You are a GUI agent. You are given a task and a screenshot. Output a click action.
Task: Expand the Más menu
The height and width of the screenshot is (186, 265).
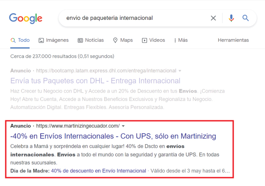tap(181, 40)
